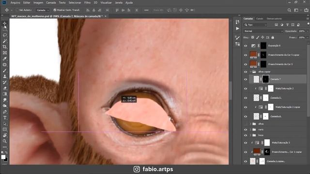Click lock transparent pixels icon

(x=252, y=37)
